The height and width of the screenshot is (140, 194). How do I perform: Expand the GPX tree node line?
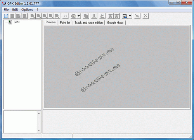[7, 22]
